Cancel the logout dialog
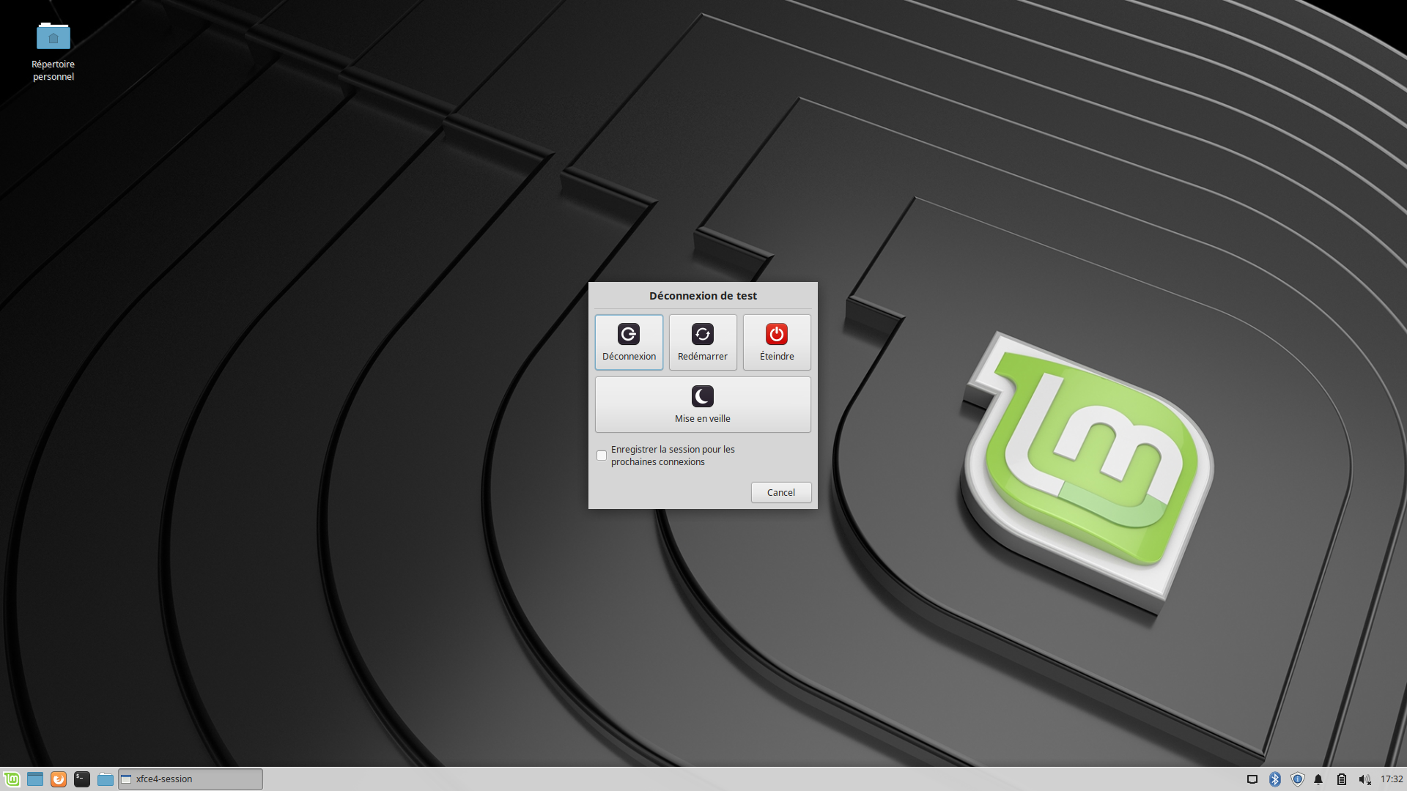Viewport: 1407px width, 791px height. pos(781,492)
